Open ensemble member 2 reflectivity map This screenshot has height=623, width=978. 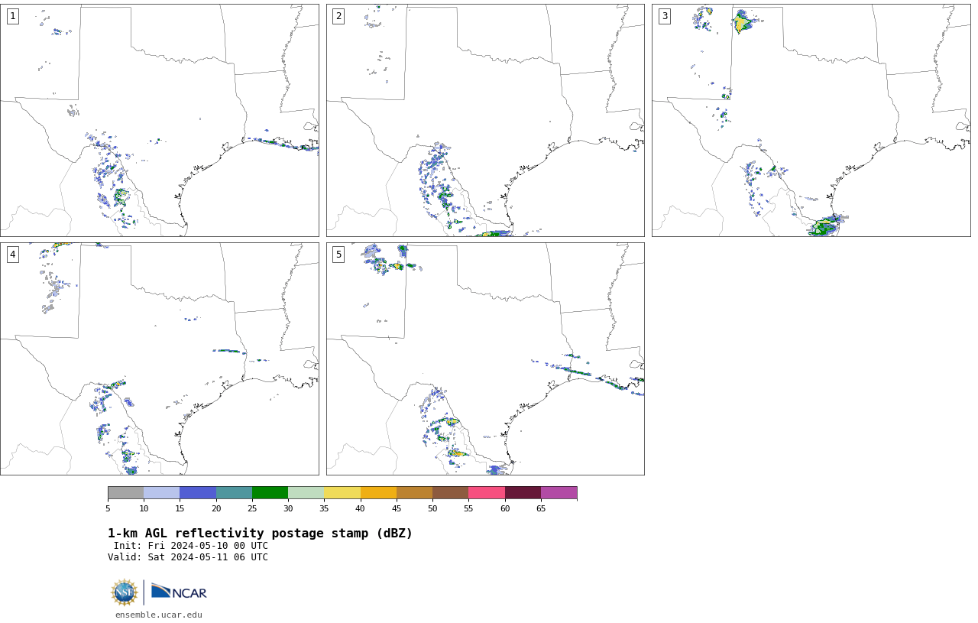coord(485,120)
